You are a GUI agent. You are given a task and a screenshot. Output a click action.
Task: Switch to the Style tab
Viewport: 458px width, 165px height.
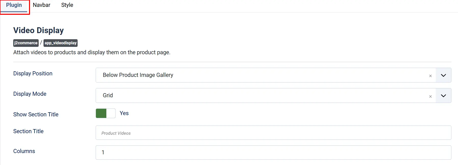click(x=67, y=5)
